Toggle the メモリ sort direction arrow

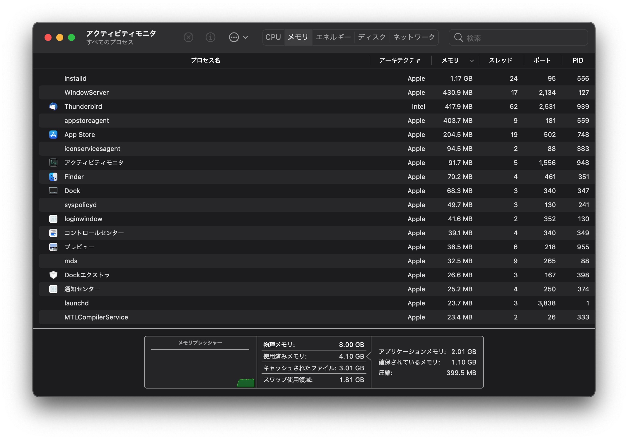click(x=472, y=61)
